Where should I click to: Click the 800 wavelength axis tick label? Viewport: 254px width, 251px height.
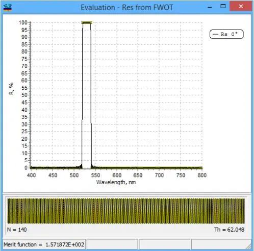202,175
